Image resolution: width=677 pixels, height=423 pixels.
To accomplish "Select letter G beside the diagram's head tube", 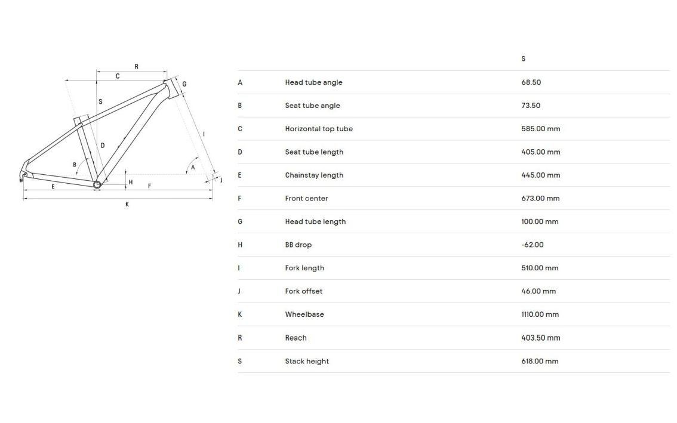I will [x=184, y=84].
